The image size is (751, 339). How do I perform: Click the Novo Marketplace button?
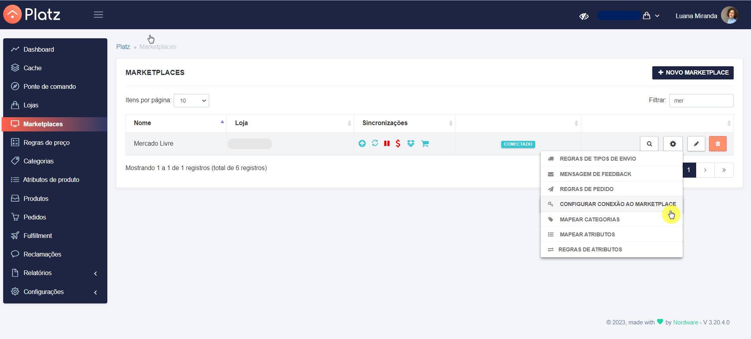(x=693, y=73)
